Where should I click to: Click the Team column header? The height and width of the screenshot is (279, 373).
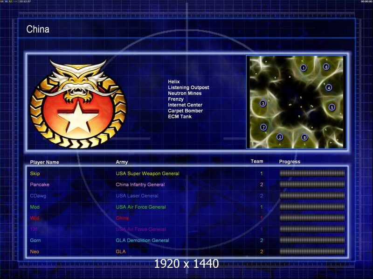[257, 161]
